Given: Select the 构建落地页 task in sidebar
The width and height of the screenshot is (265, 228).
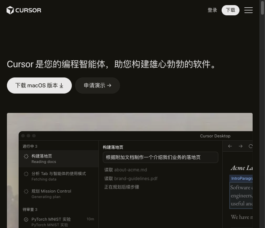Looking at the screenshot, I should (59, 159).
